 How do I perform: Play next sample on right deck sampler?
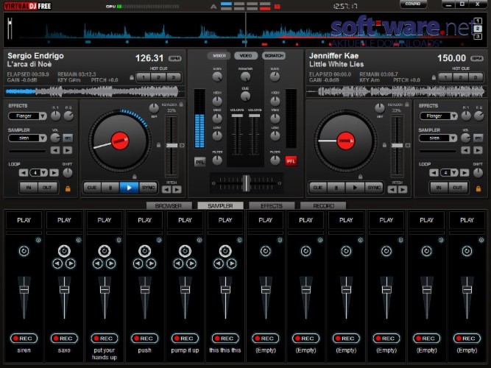click(478, 150)
